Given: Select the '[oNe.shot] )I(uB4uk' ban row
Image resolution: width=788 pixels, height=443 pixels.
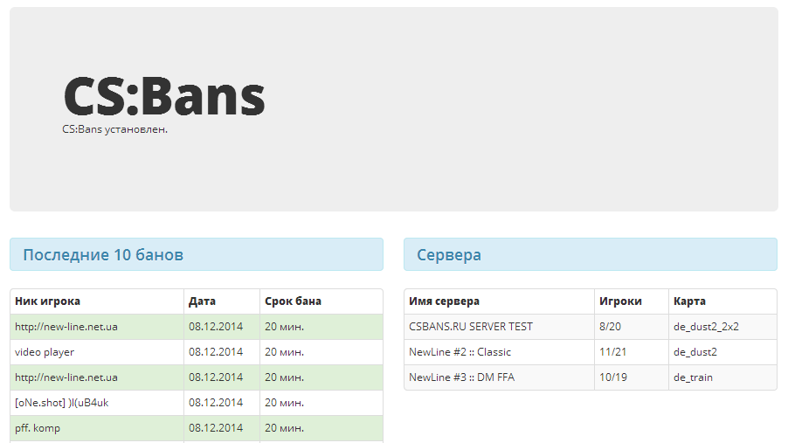Looking at the screenshot, I should coord(197,403).
